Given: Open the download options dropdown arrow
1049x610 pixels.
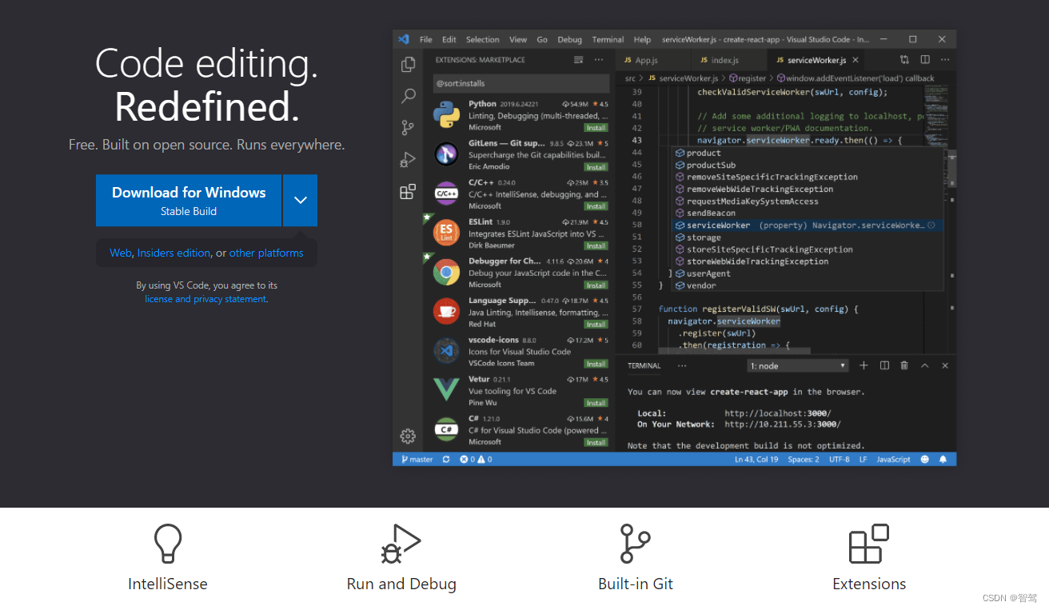Looking at the screenshot, I should 301,201.
